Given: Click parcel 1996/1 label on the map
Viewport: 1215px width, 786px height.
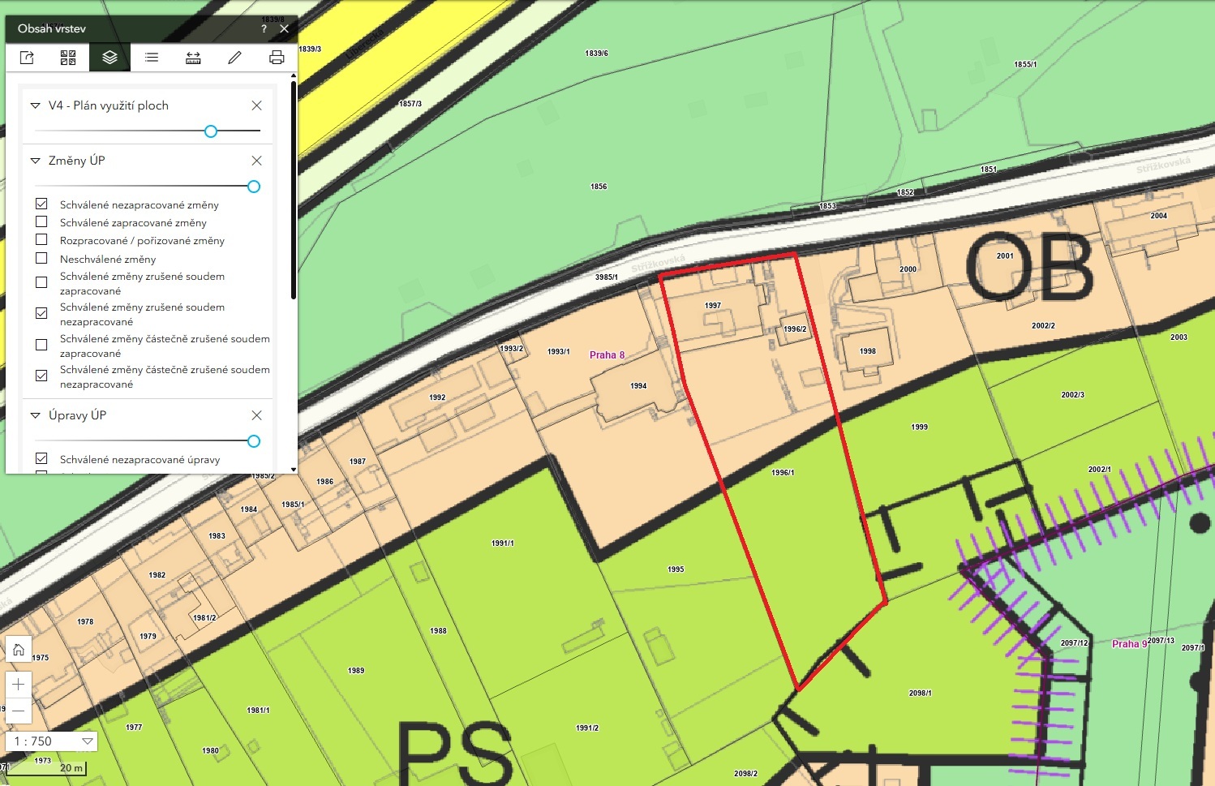Looking at the screenshot, I should tap(783, 473).
